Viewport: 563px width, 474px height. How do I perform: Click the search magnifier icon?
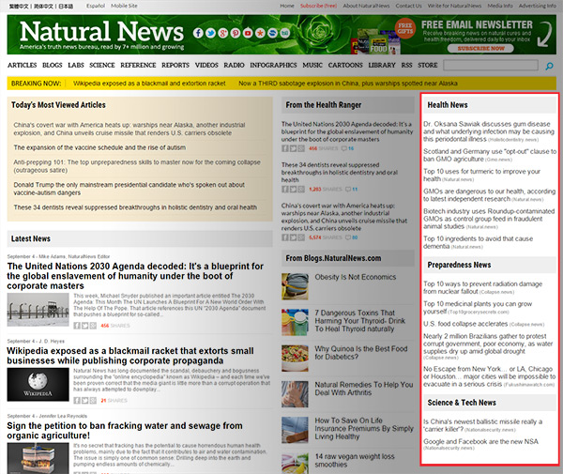pyautogui.click(x=550, y=66)
